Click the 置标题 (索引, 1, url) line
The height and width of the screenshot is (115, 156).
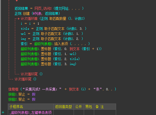pos(48,54)
